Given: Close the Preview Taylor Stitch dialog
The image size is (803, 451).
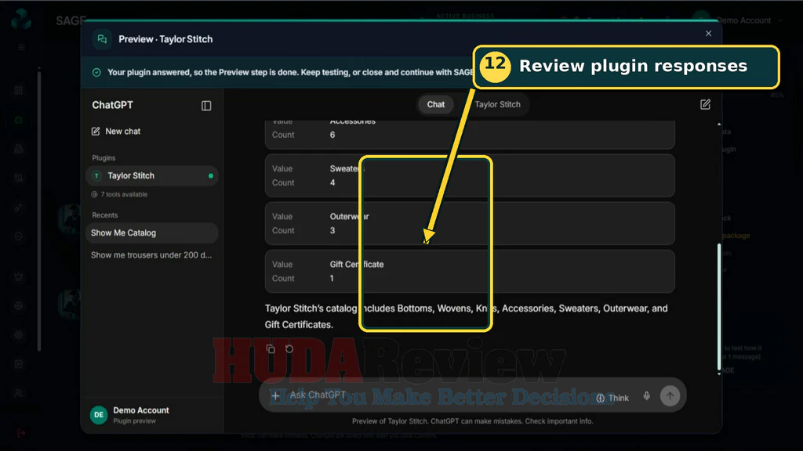Looking at the screenshot, I should 708,33.
